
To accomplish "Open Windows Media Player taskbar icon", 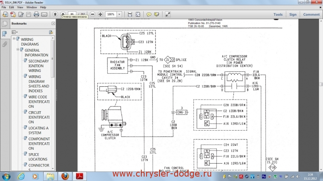I will click(x=35, y=177).
